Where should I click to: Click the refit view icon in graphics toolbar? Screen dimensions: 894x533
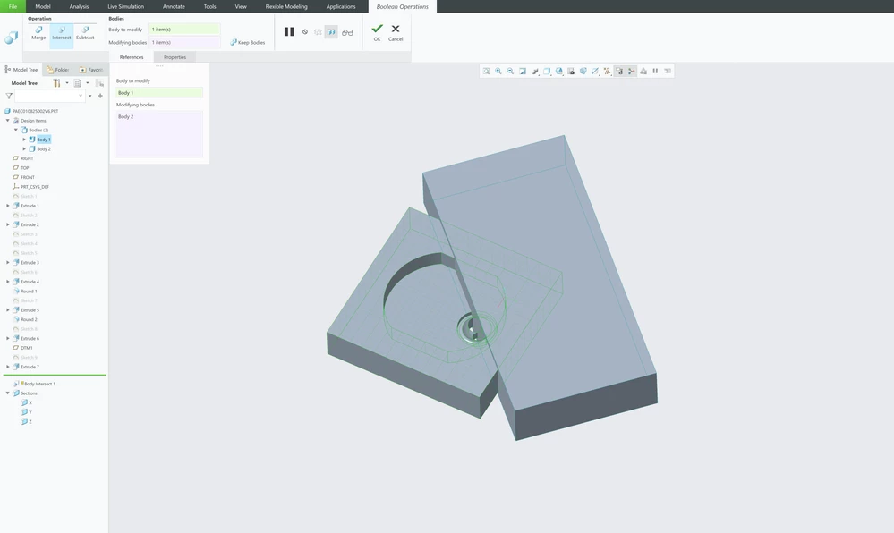[486, 72]
